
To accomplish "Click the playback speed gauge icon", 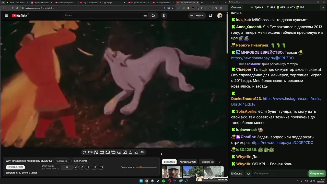I will 119,152.
